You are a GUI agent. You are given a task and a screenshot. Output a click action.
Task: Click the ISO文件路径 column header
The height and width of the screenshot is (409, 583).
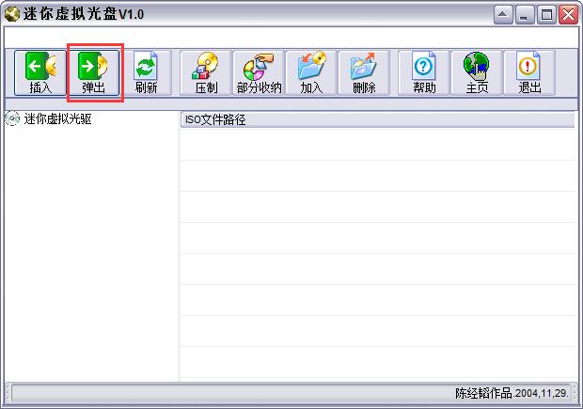(377, 119)
